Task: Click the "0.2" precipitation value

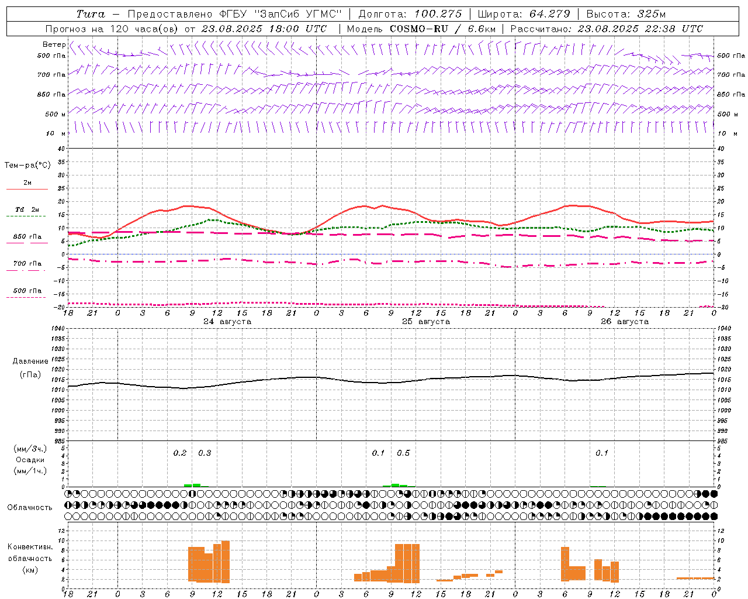Action: [x=180, y=453]
